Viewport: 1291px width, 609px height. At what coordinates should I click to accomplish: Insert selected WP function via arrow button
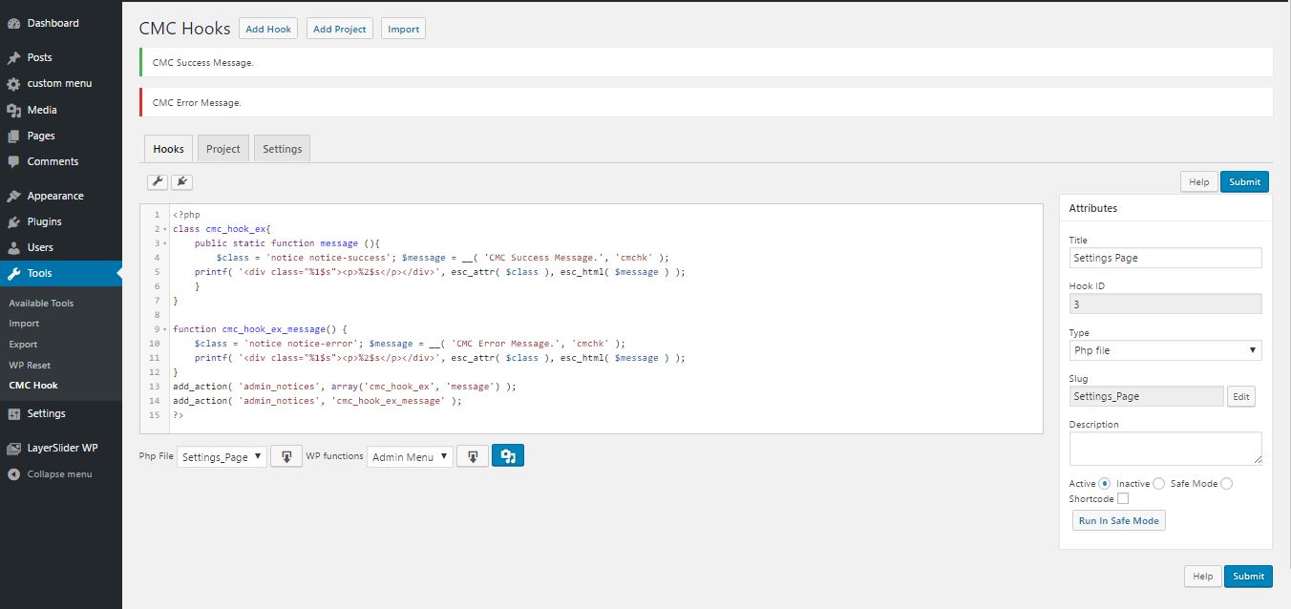(x=473, y=456)
